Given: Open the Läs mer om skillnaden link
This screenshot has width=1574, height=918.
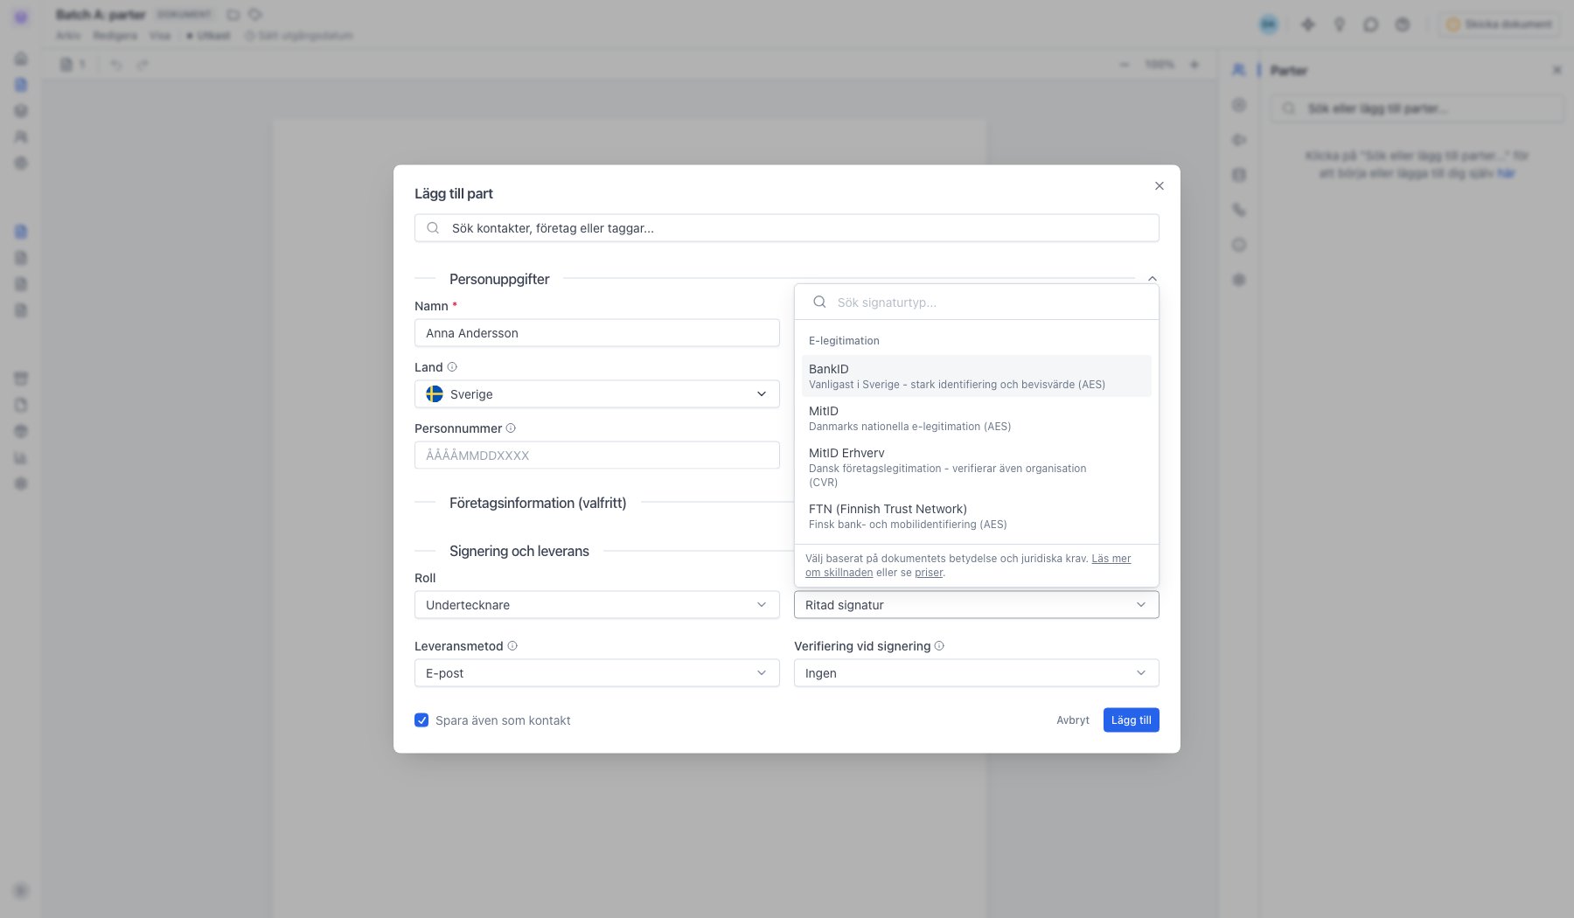Looking at the screenshot, I should (x=1111, y=559).
